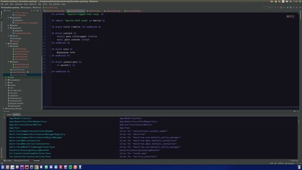The height and width of the screenshot is (170, 302).
Task: Open the File menu
Action: click(x=2, y=4)
